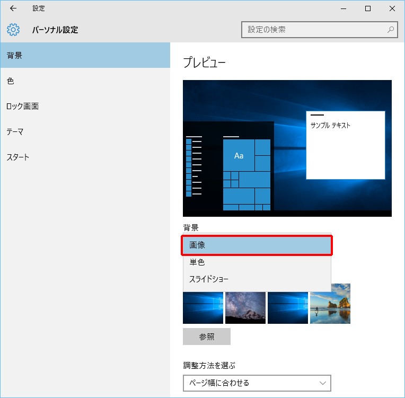Open the 色 settings page
Image resolution: width=405 pixels, height=398 pixels.
(x=85, y=81)
